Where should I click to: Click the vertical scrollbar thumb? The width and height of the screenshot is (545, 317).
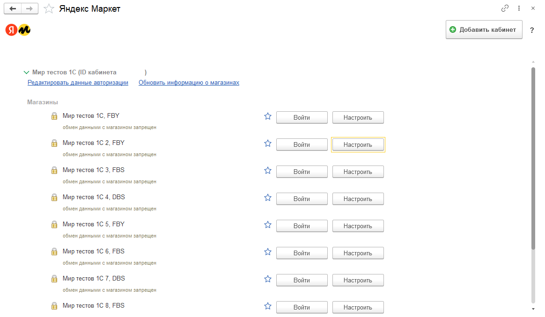(533, 159)
